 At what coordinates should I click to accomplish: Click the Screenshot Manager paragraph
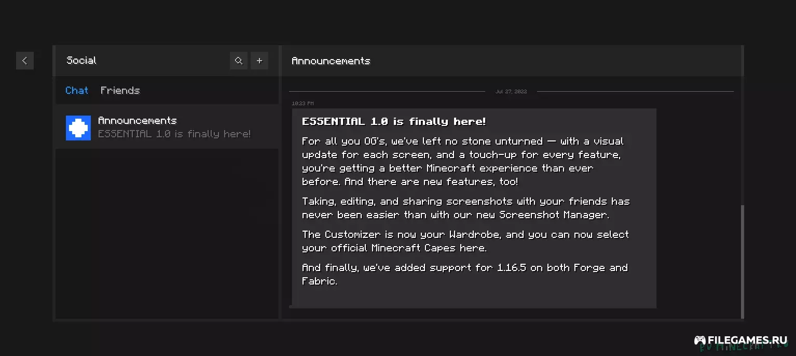point(465,208)
